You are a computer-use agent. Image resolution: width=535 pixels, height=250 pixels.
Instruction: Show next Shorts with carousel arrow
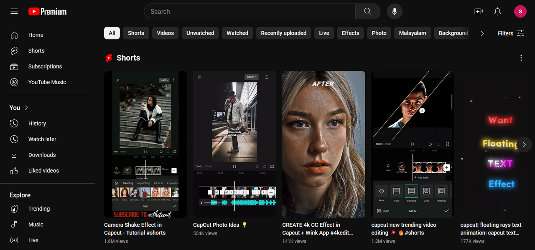pos(524,144)
